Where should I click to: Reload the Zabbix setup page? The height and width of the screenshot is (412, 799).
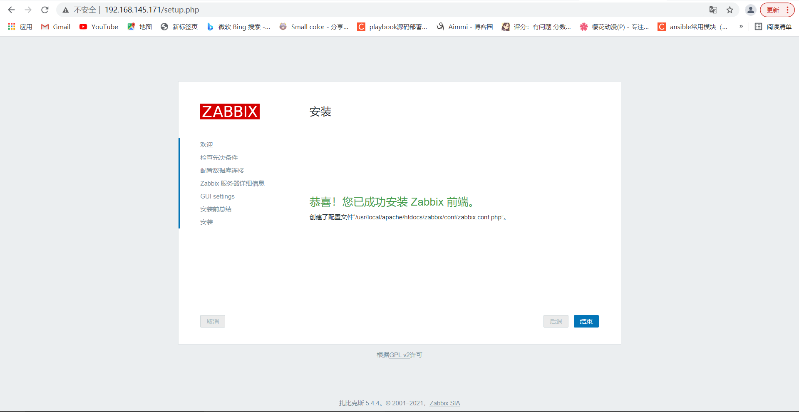[x=45, y=10]
